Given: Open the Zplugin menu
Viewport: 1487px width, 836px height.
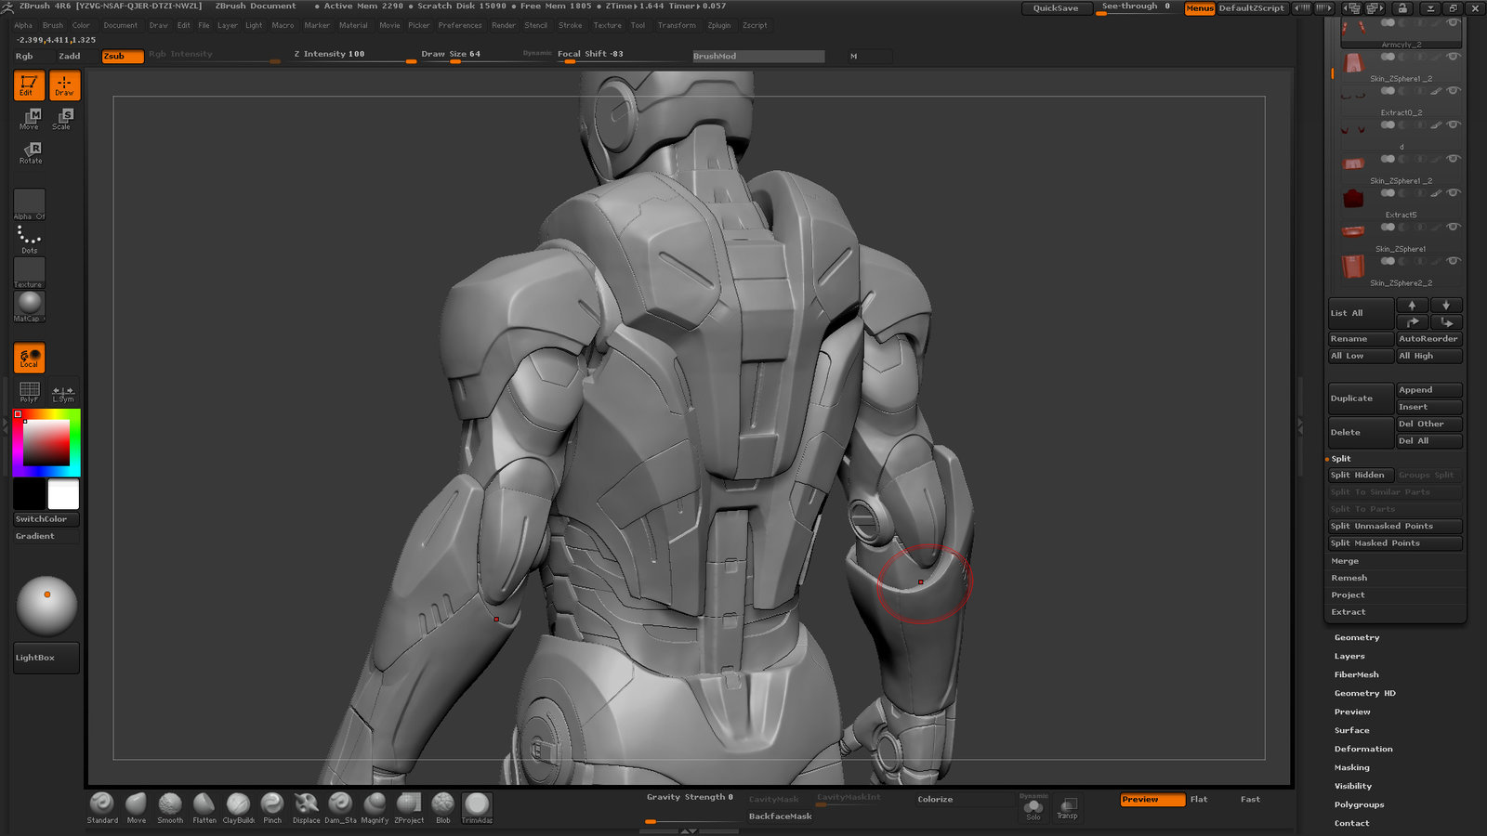Looking at the screenshot, I should [x=718, y=26].
